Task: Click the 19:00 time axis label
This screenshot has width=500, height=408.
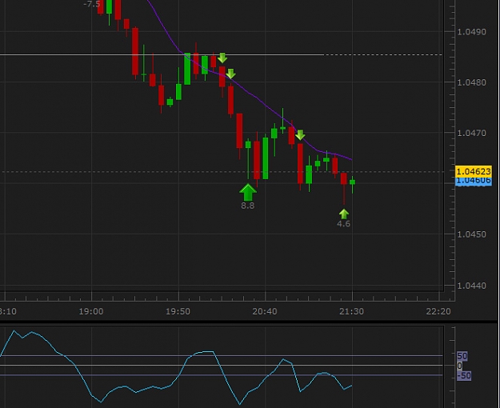Action: tap(91, 311)
